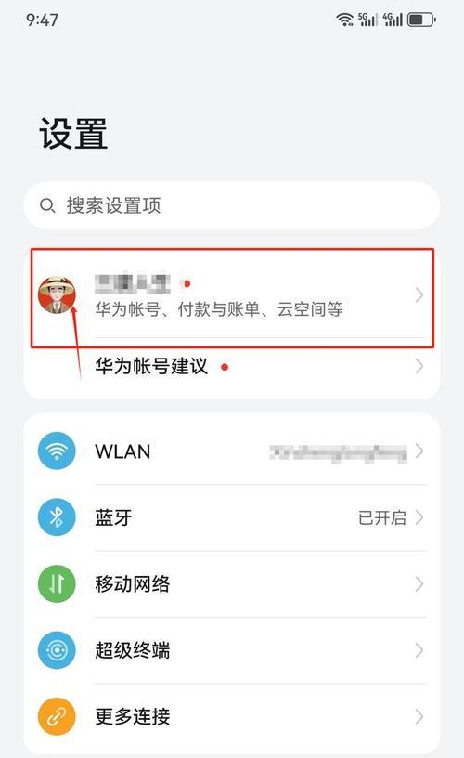464x758 pixels.
Task: Tap the 华为帐号建议 label
Action: click(151, 366)
